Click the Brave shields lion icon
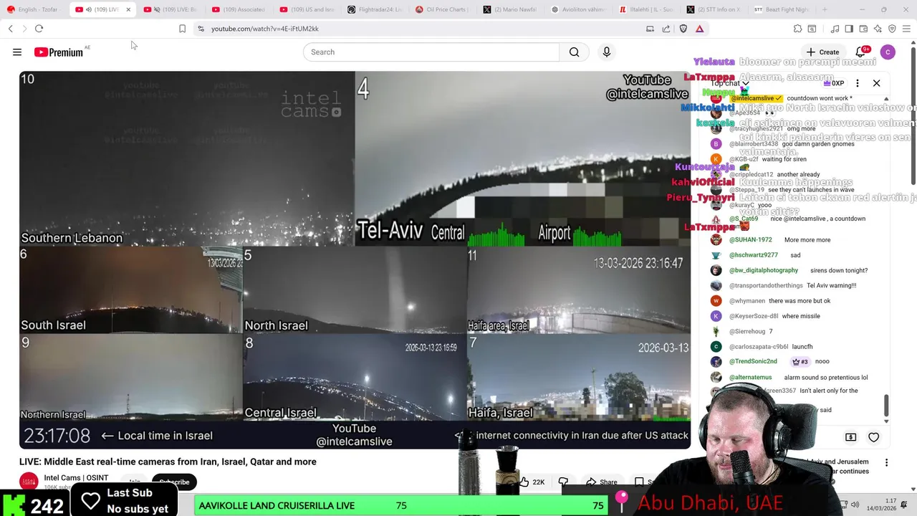The height and width of the screenshot is (516, 917). [683, 29]
